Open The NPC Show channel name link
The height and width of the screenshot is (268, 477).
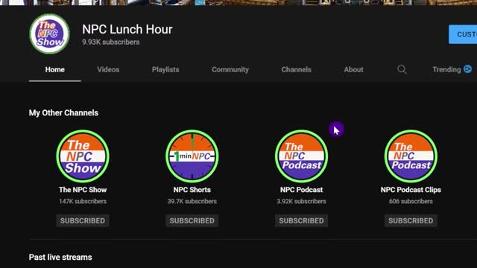83,190
